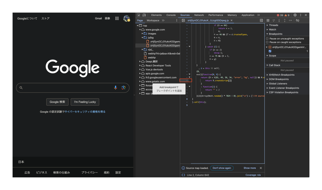This screenshot has width=322, height=190.
Task: Open DevTools settings gear
Action: coord(295,15)
